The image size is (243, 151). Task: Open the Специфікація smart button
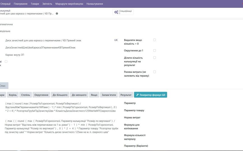point(123,12)
